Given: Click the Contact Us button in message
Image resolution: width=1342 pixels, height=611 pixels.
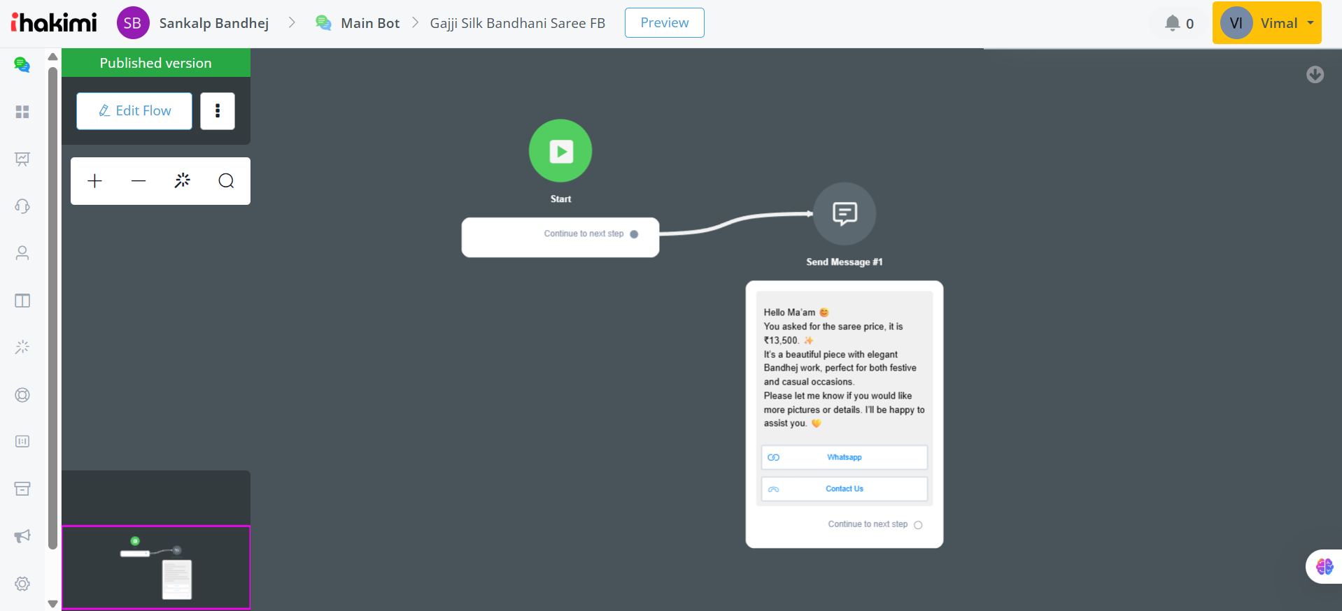Looking at the screenshot, I should pos(845,489).
